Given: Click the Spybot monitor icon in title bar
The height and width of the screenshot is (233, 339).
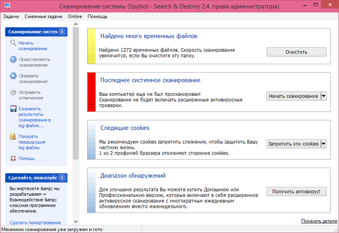Looking at the screenshot, I should (7, 6).
